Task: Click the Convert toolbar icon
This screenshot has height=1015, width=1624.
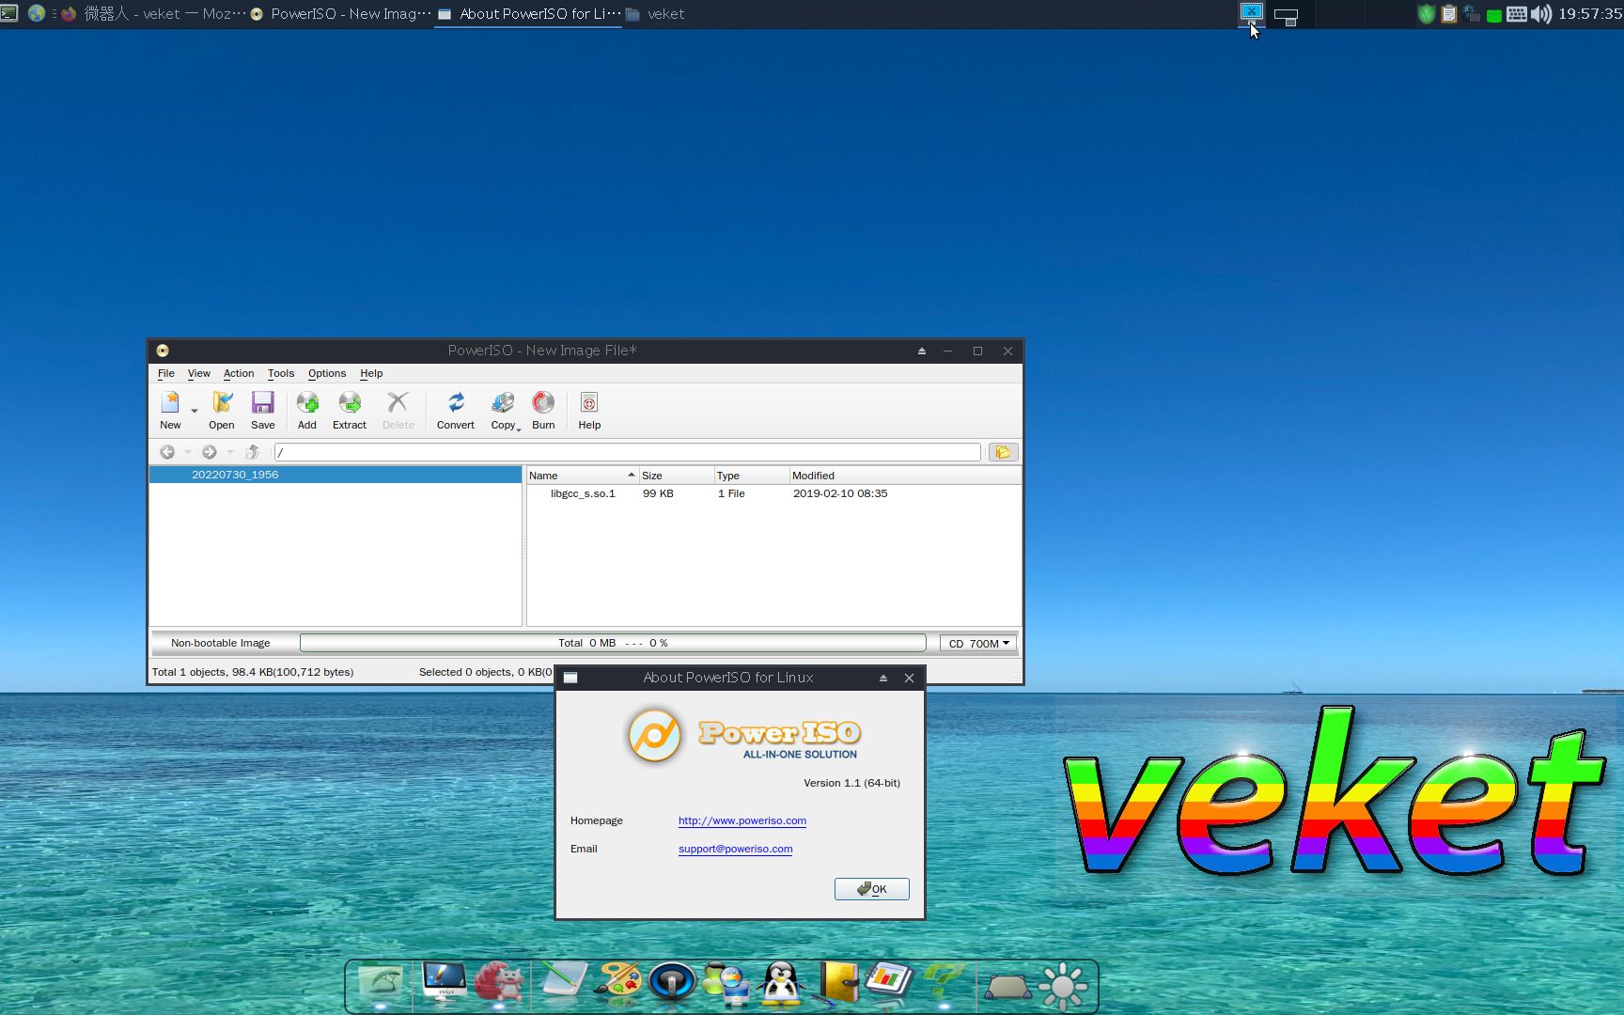Action: [x=456, y=411]
